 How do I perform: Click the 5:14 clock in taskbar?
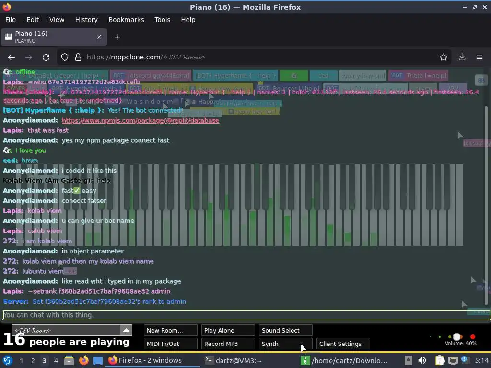pyautogui.click(x=481, y=360)
